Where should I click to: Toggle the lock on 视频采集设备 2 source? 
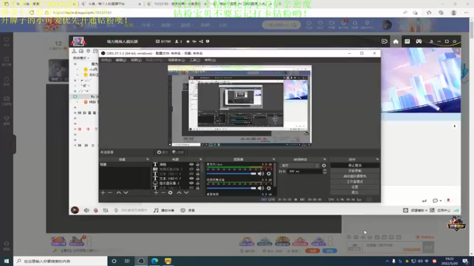[198, 169]
